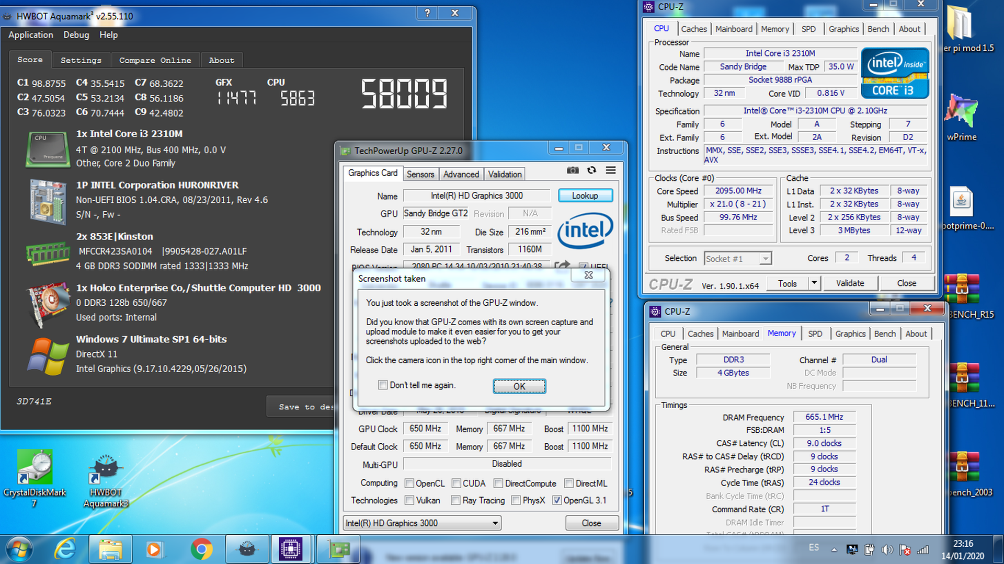
Task: Click the GPU name field Intel(R) HD Graphics 3000
Action: pyautogui.click(x=476, y=195)
